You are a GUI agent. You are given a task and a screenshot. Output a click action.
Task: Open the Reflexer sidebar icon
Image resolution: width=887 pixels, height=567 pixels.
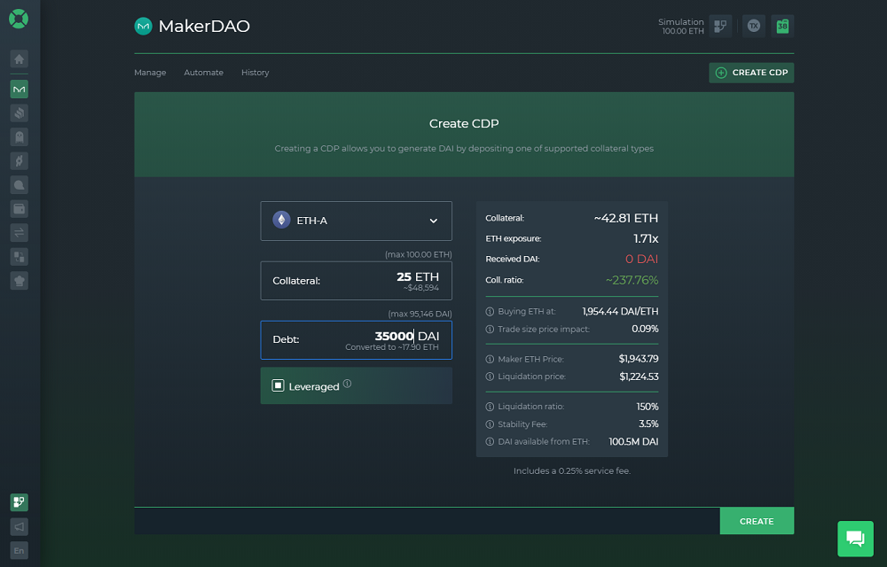pos(20,161)
